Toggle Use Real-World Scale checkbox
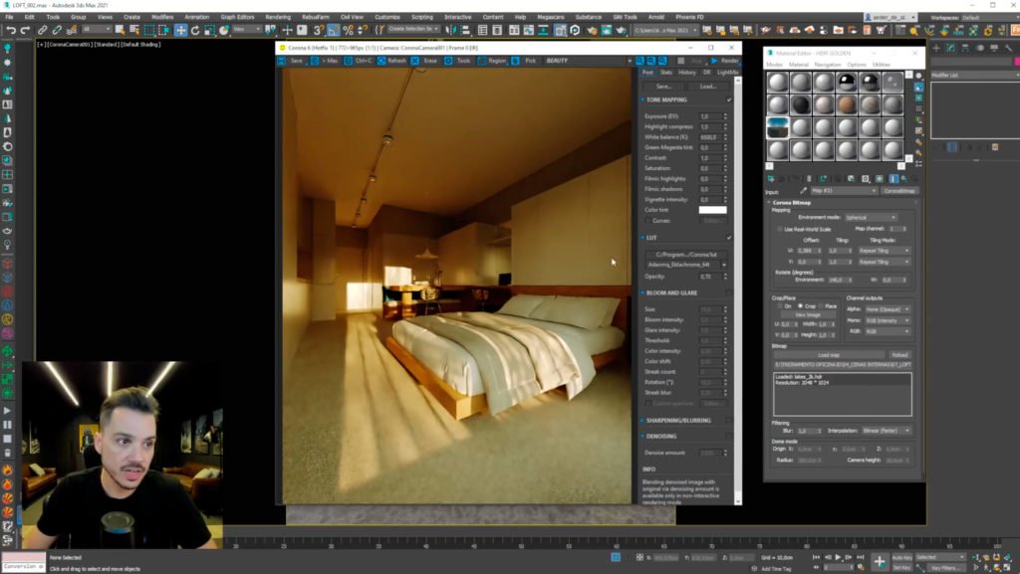 click(779, 229)
